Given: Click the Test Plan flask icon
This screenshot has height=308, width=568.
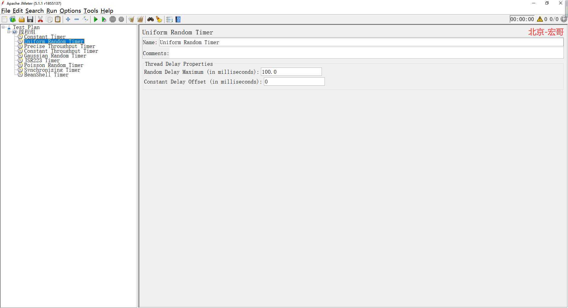Looking at the screenshot, I should pos(9,27).
